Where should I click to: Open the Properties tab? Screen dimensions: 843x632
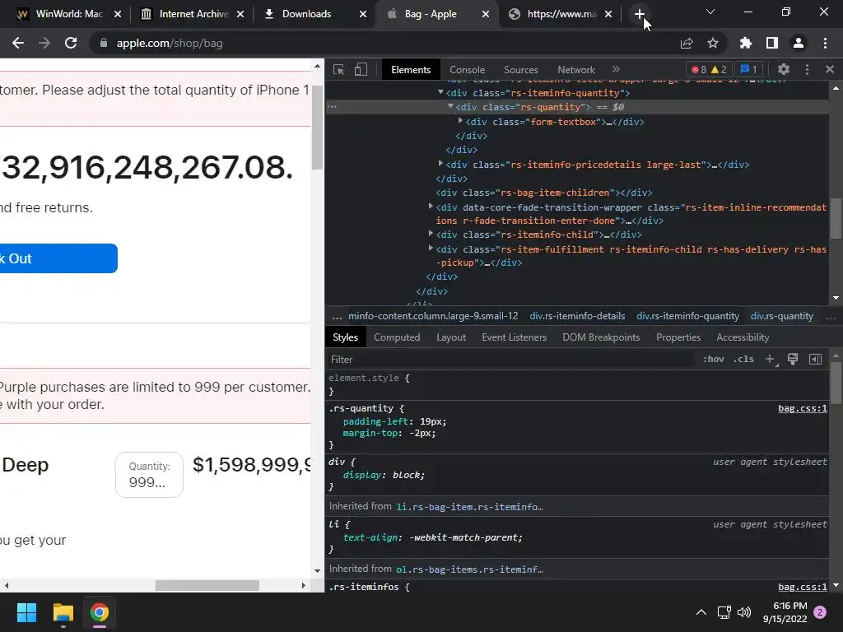coord(678,337)
